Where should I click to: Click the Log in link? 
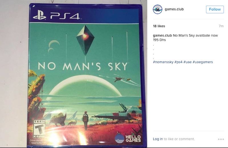(158, 139)
